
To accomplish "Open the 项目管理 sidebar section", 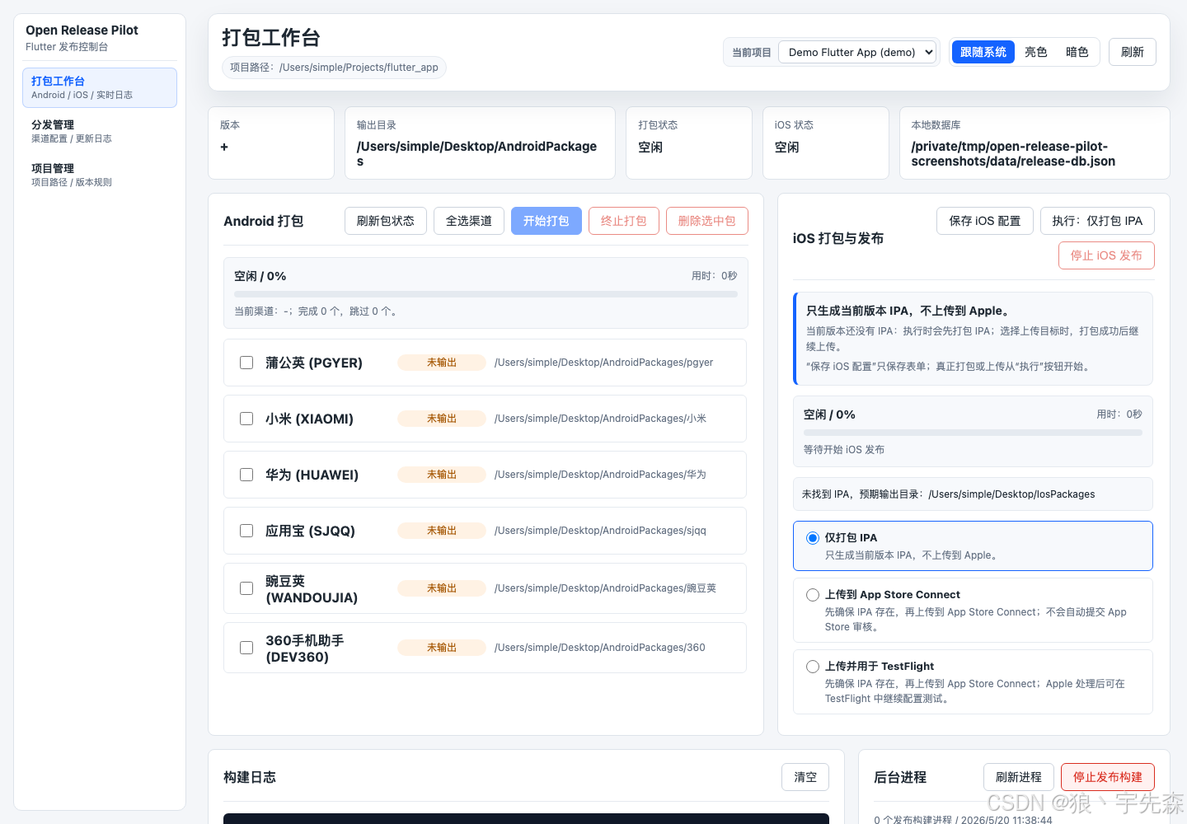I will pos(100,175).
